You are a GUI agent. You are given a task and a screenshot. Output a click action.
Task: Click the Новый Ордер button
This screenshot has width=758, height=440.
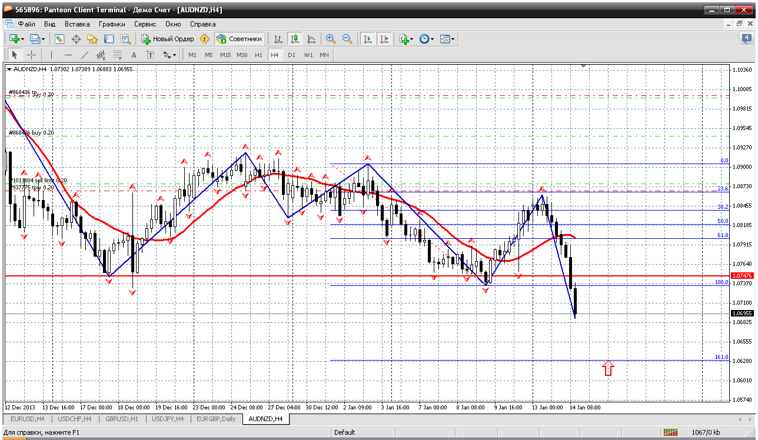[168, 39]
